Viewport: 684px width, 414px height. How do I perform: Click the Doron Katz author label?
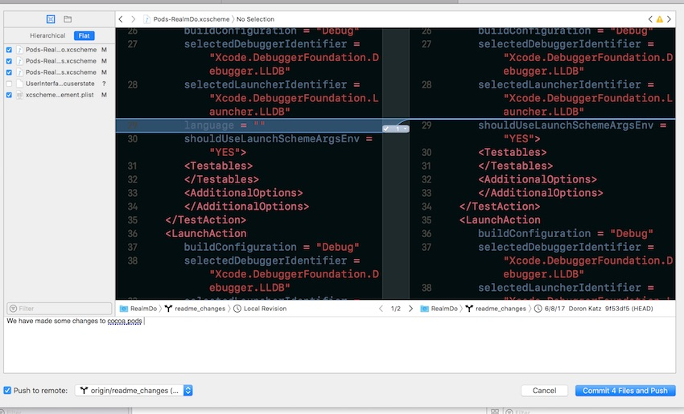pyautogui.click(x=584, y=309)
